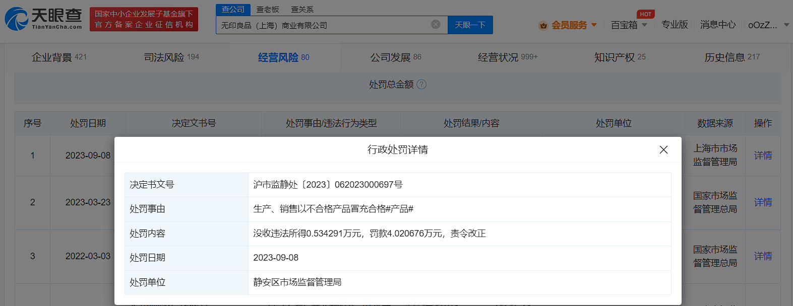Select the 查公司 search tab

pos(233,10)
